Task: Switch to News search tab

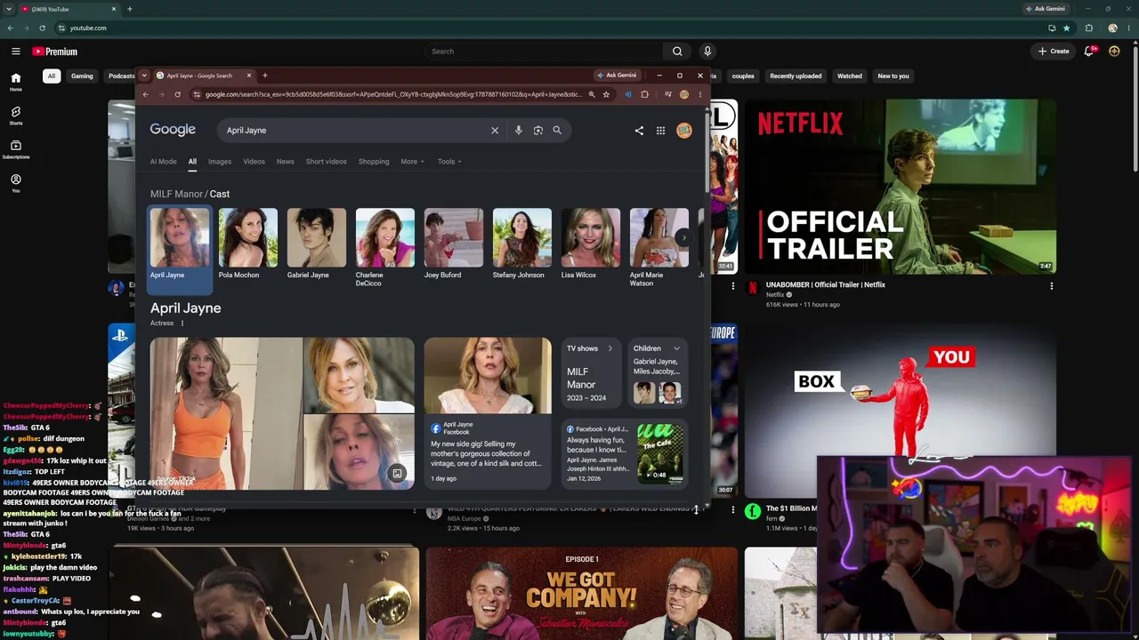Action: pos(285,162)
